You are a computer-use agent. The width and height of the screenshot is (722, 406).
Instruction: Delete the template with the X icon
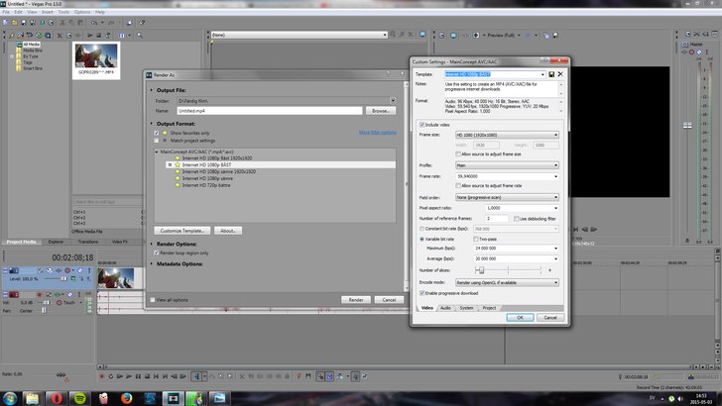coord(560,74)
